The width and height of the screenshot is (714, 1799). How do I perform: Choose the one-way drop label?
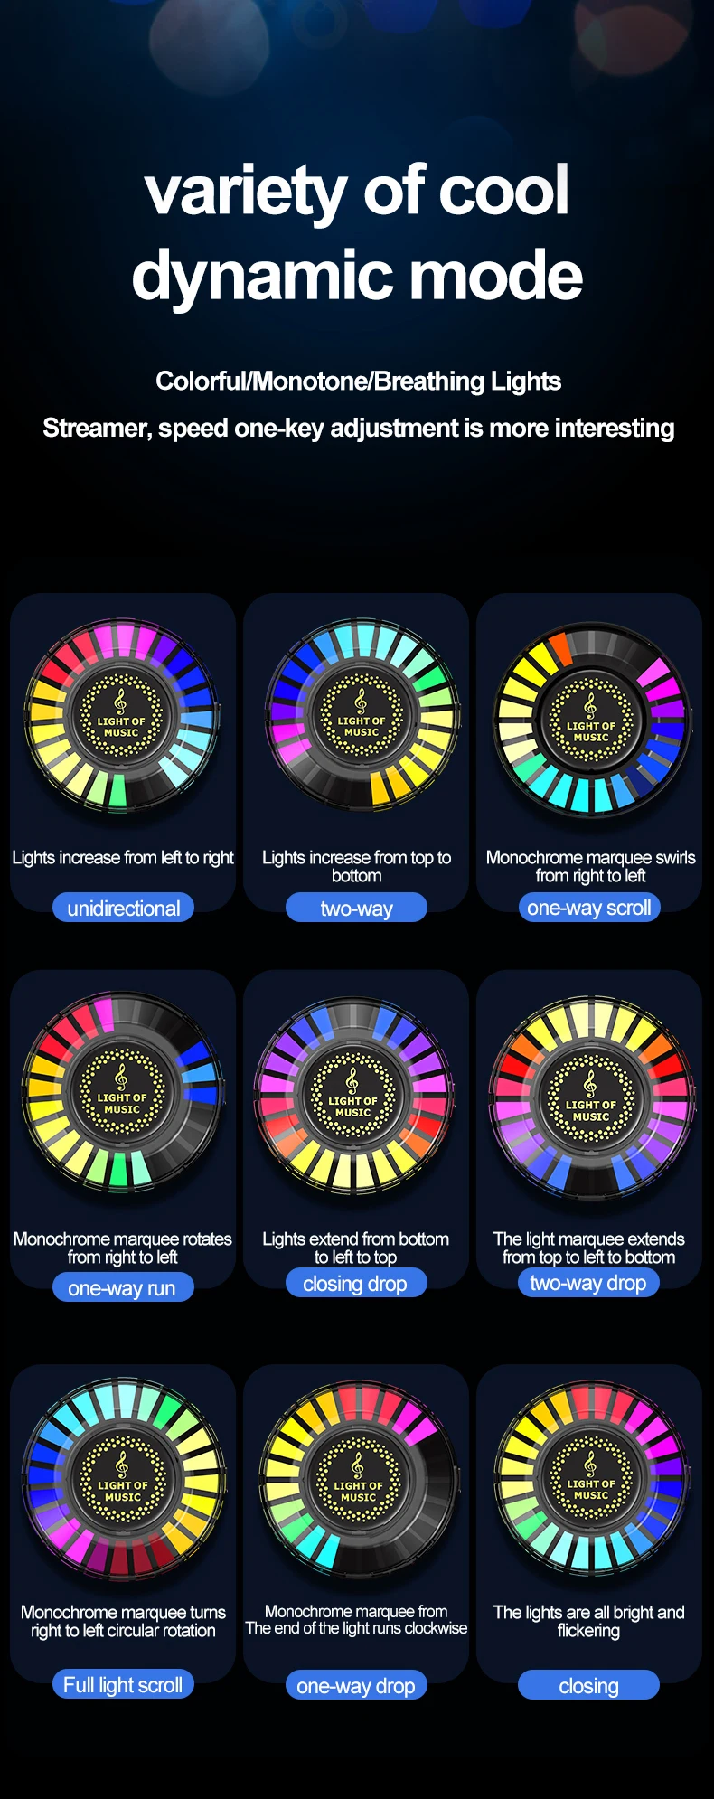[356, 1685]
